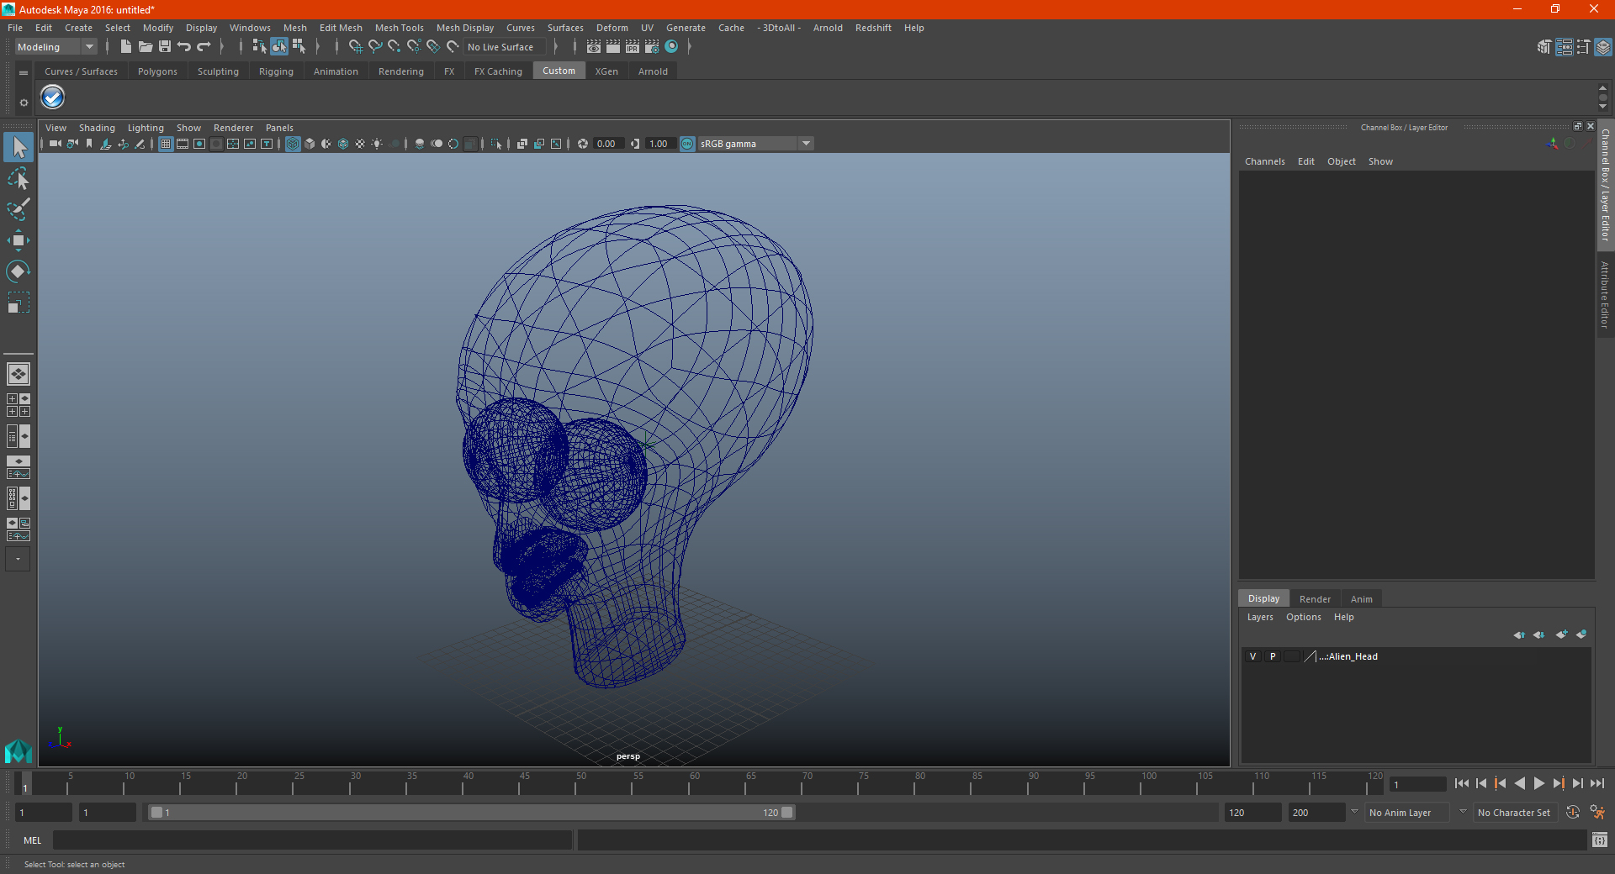Select by component type icon
The width and height of the screenshot is (1615, 874).
pyautogui.click(x=299, y=47)
